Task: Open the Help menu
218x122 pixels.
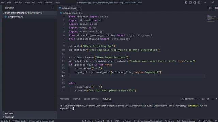Action: pos(58,3)
